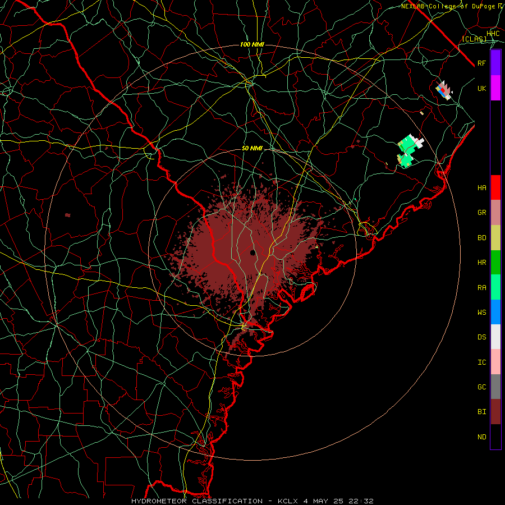This screenshot has height=505, width=505.
Task: Click the red HA color swatch
Action: click(495, 187)
